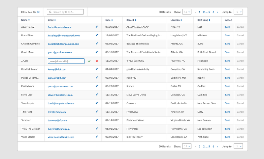Discard J. Cole email edit with red X
Screen dimensions: 264x159
pyautogui.click(x=97, y=61)
